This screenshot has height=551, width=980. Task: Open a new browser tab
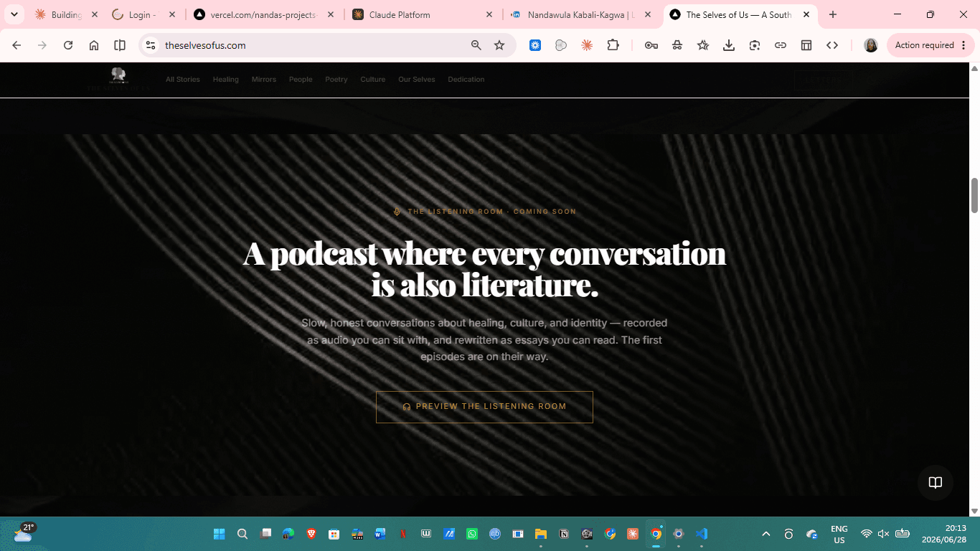[833, 14]
